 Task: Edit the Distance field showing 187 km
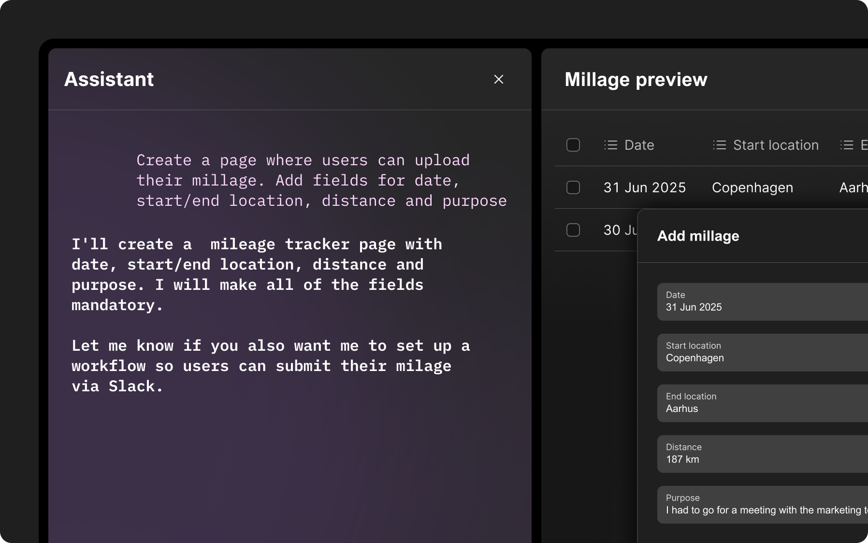click(x=763, y=454)
